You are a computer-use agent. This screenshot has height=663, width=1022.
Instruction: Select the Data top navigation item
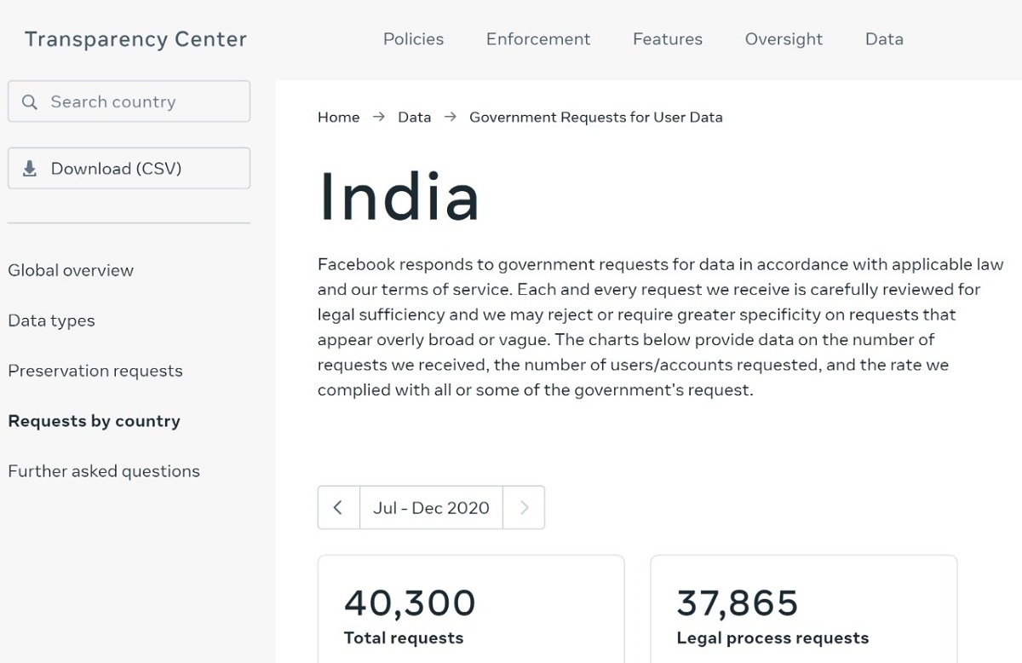884,39
